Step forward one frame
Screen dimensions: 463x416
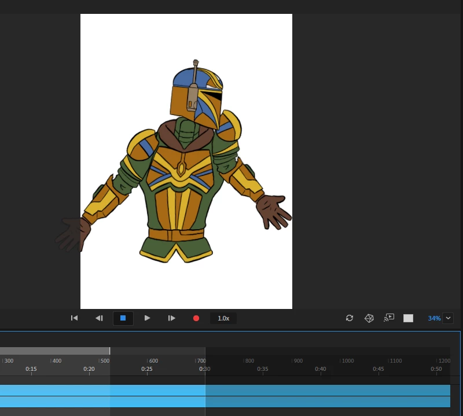pos(171,318)
